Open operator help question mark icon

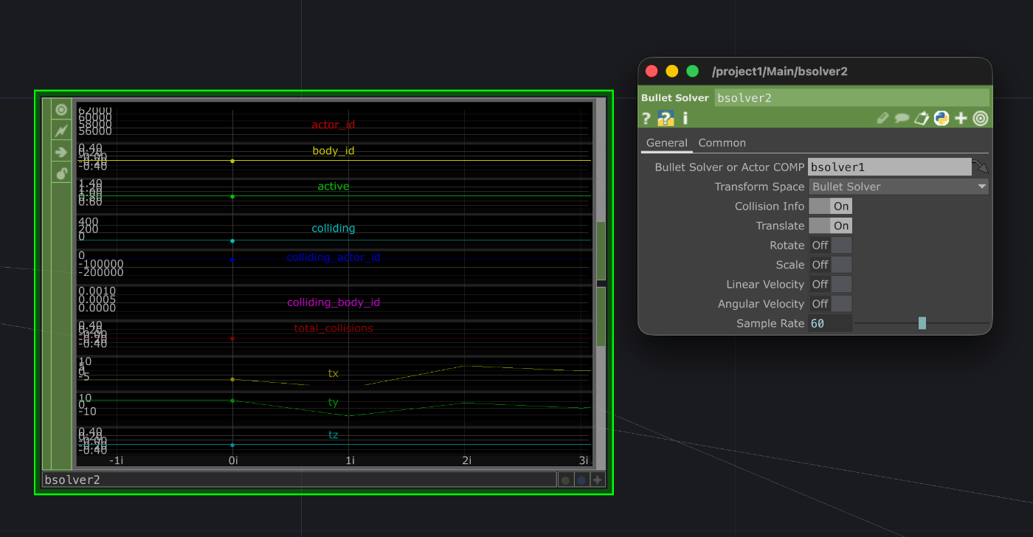[x=646, y=118]
